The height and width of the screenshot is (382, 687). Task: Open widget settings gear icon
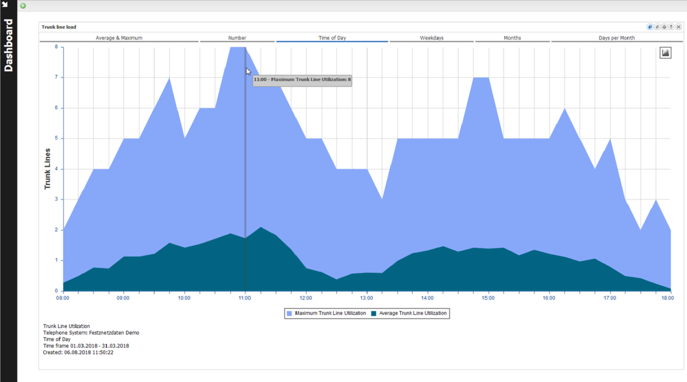(664, 27)
